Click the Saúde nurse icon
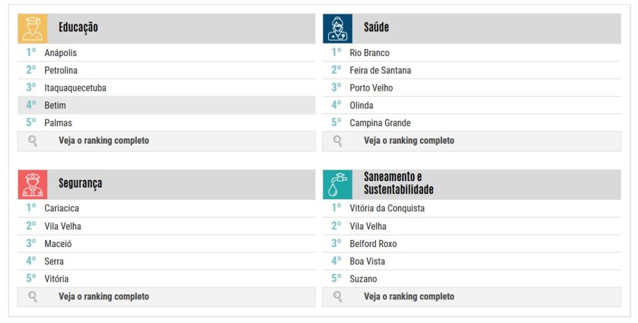The width and height of the screenshot is (638, 323). (338, 29)
